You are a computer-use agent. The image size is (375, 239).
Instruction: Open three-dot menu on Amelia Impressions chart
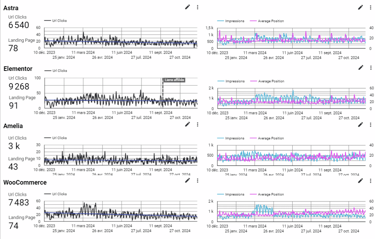370,124
